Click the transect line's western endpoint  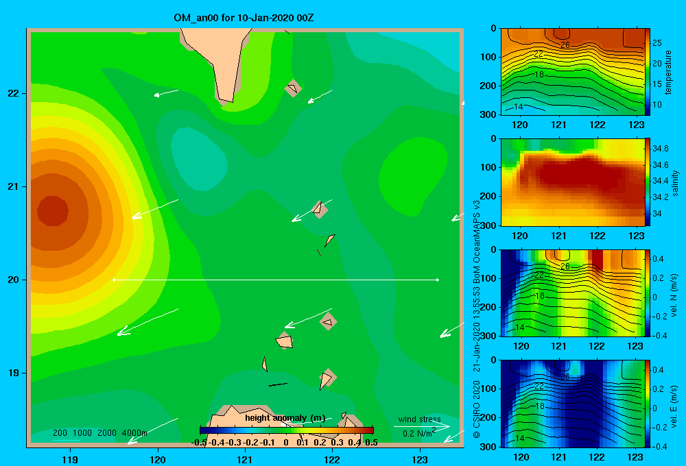click(114, 280)
